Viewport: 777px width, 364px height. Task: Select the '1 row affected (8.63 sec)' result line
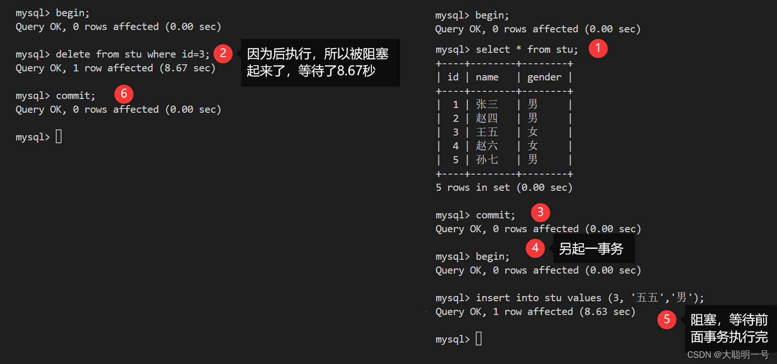[x=535, y=312]
